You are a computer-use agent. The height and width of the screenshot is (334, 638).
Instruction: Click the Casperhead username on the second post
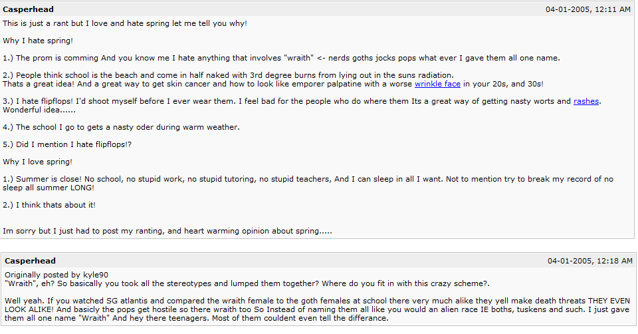(x=31, y=261)
